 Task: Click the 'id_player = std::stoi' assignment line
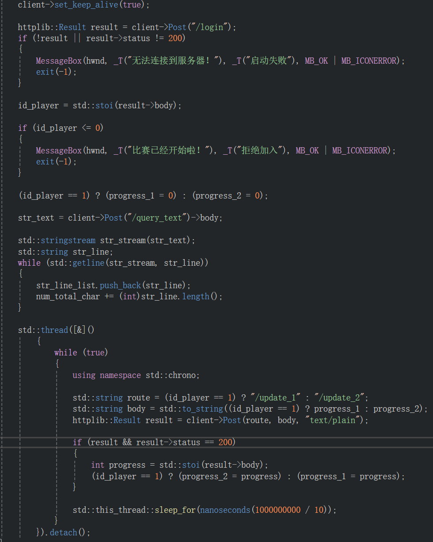pos(100,105)
